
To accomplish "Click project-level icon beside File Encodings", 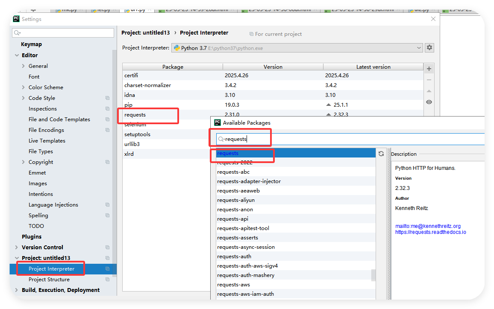I will [107, 130].
